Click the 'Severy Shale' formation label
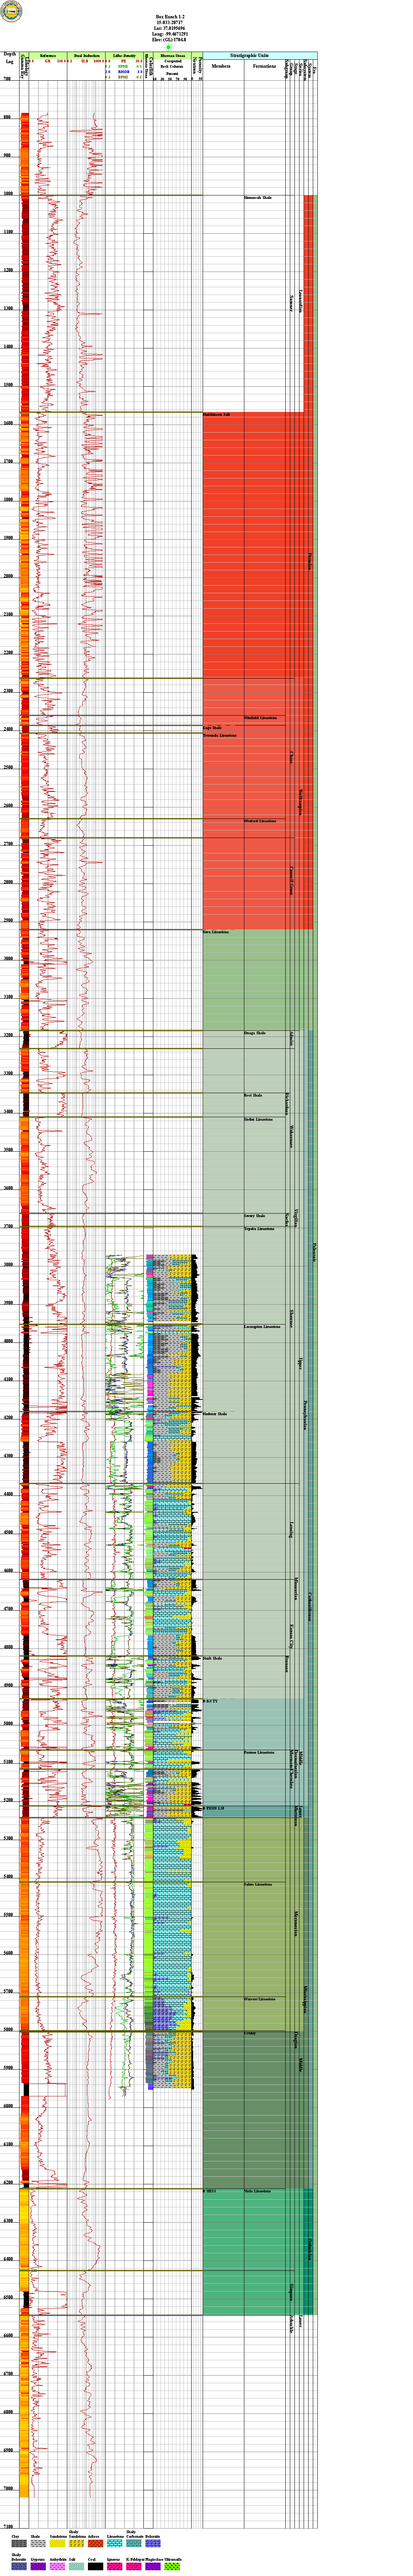The image size is (413, 2576). pos(255,1216)
